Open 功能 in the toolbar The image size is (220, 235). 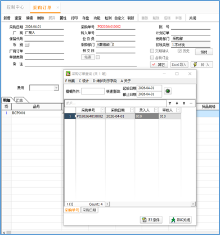(x=97, y=18)
